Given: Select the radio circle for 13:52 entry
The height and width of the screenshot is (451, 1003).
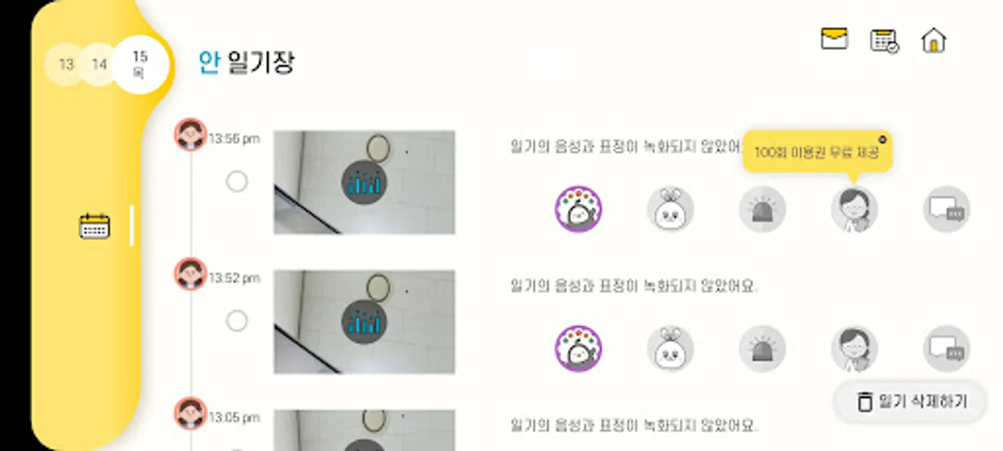Looking at the screenshot, I should point(237,321).
